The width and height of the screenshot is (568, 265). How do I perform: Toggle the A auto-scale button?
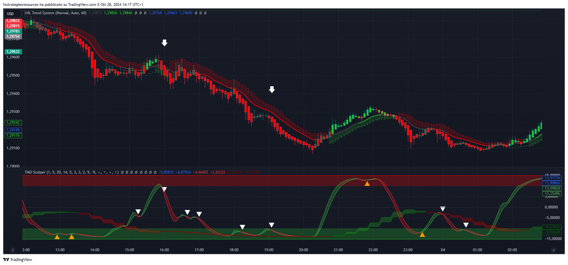point(553,250)
